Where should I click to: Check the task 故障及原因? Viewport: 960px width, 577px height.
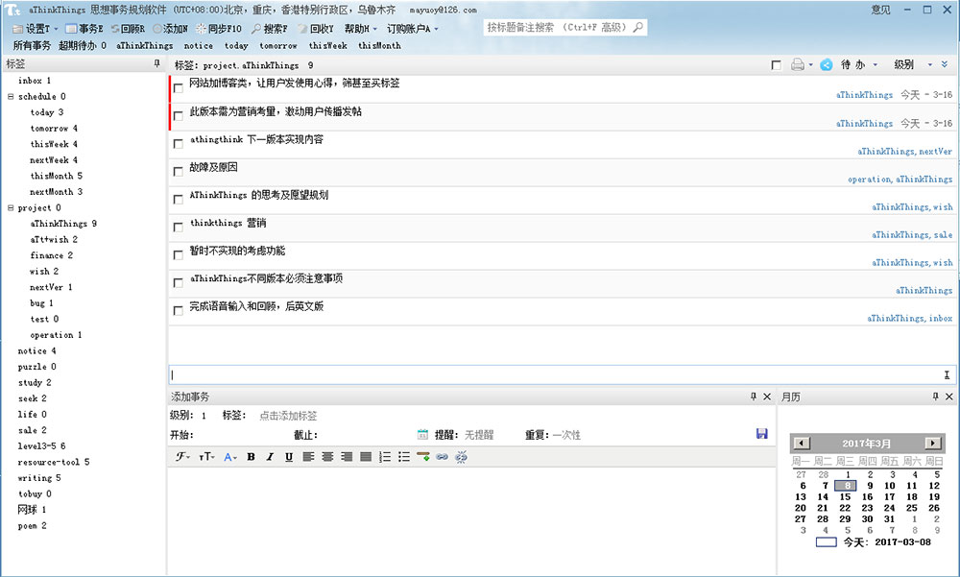click(179, 172)
